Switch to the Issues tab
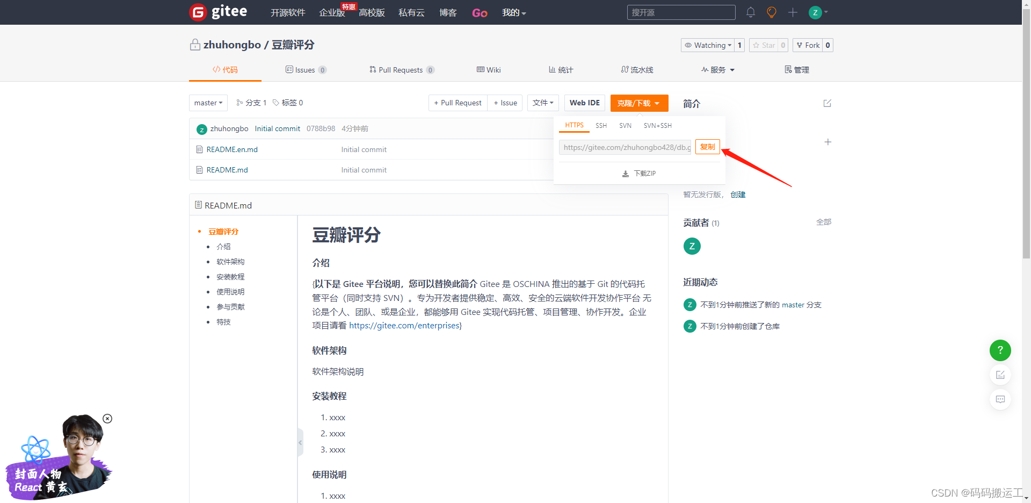This screenshot has height=503, width=1031. click(306, 70)
